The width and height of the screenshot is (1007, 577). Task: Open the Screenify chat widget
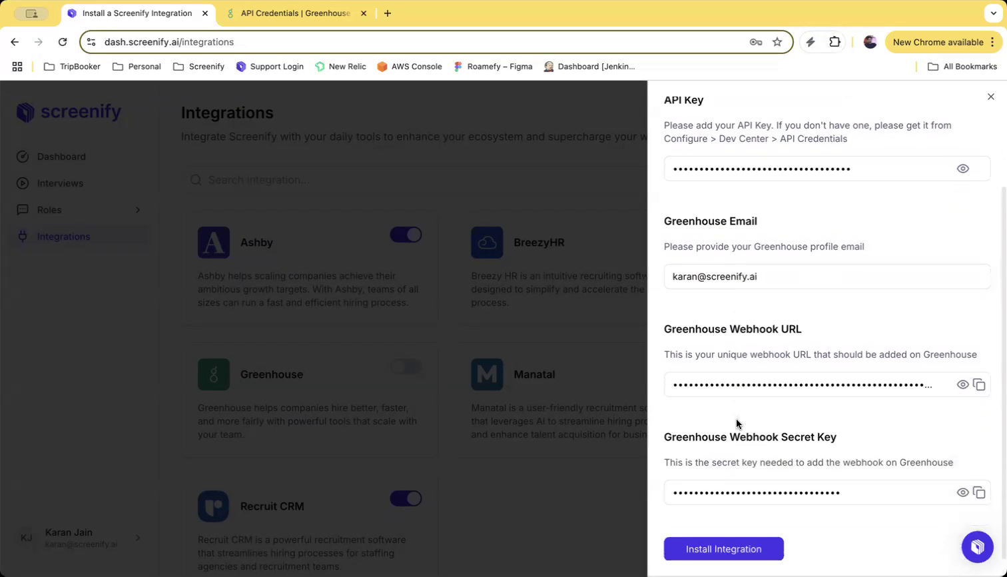pyautogui.click(x=977, y=546)
